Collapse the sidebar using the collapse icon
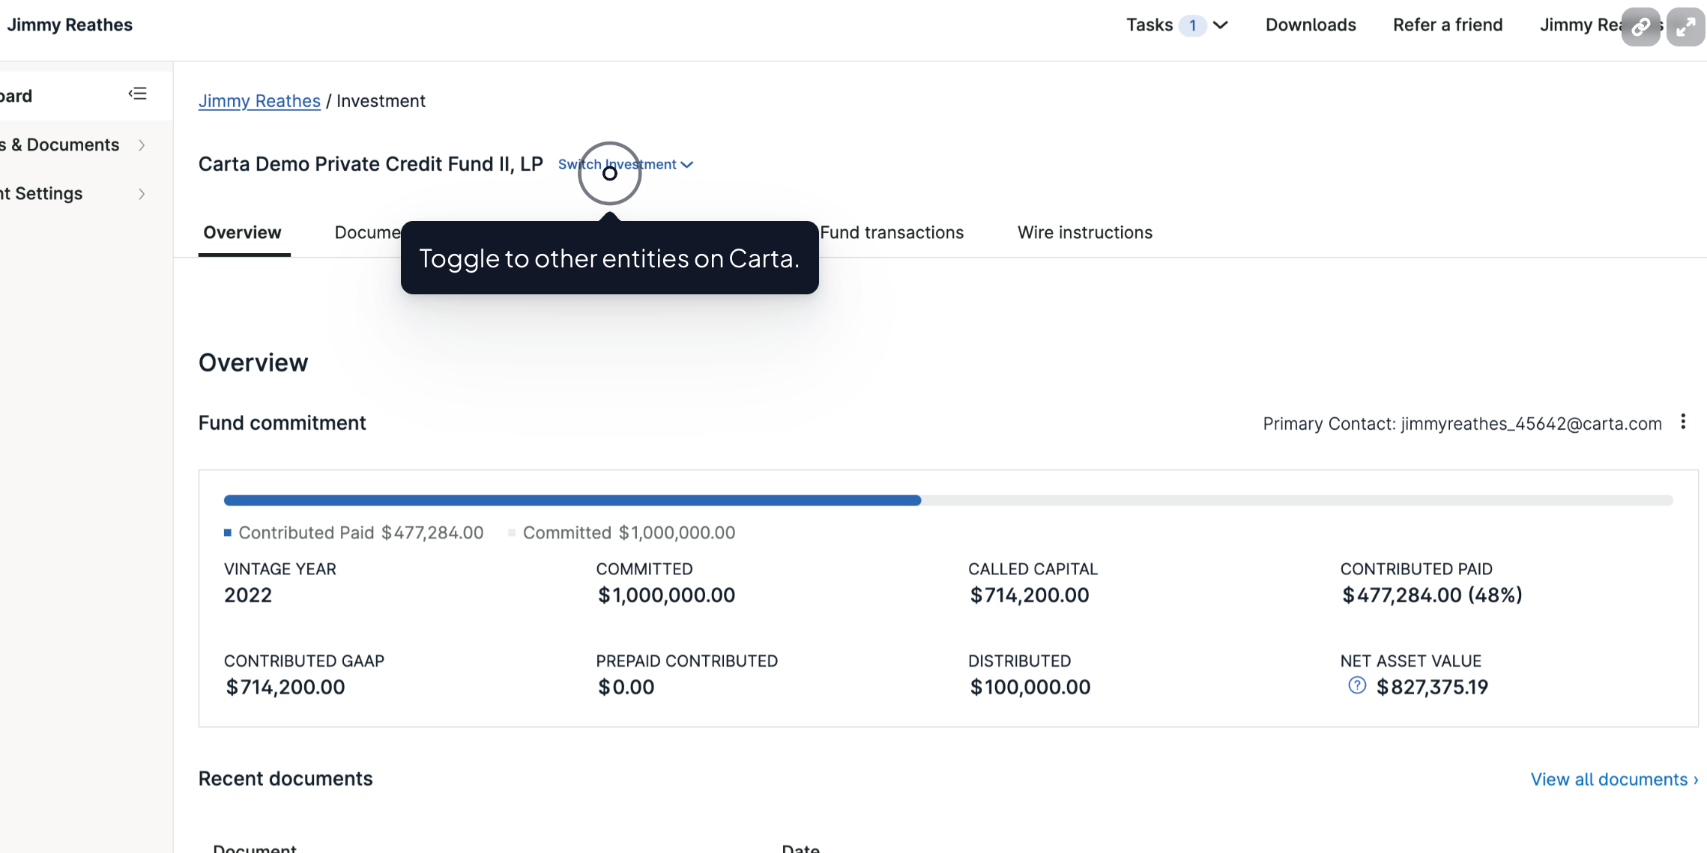 pyautogui.click(x=138, y=94)
